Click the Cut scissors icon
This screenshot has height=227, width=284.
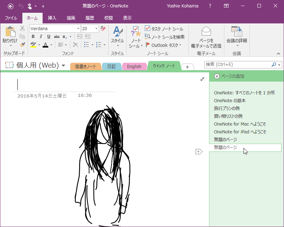(x=22, y=29)
